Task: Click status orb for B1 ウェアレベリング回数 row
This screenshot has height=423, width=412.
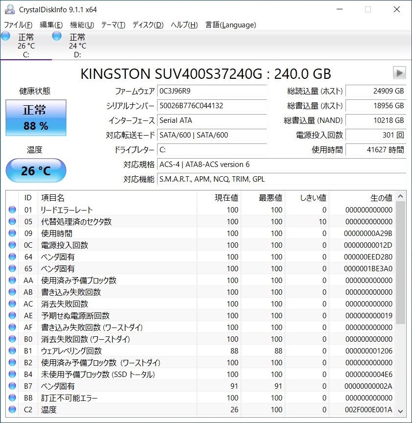Action: click(12, 351)
